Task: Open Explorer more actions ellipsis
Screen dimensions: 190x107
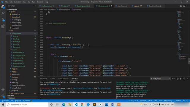Action: coord(35,6)
